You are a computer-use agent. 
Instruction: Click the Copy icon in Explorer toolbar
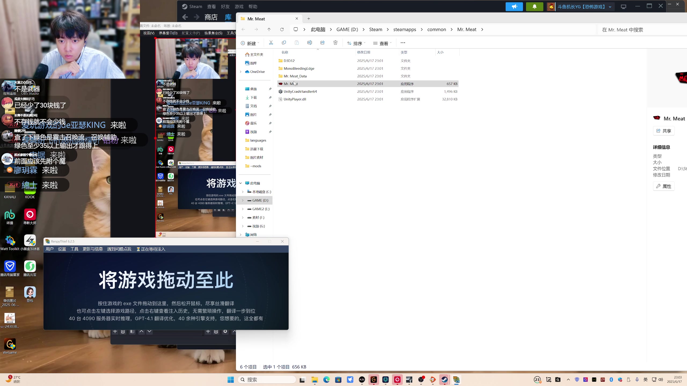coord(284,43)
